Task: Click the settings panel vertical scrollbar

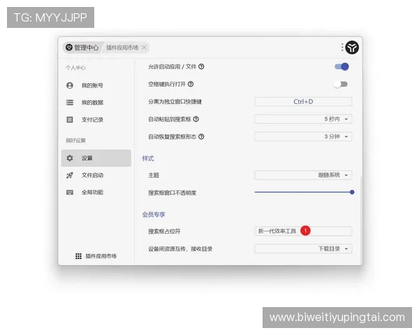Action: (361, 219)
